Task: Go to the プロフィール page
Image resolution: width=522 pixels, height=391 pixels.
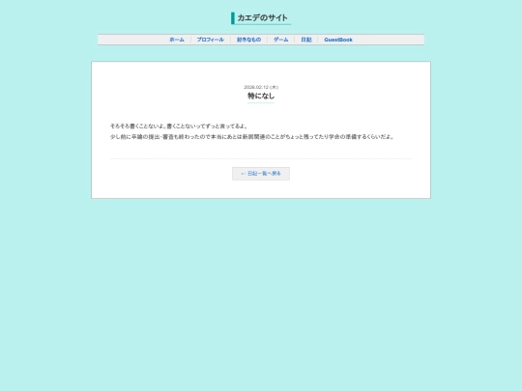Action: click(x=211, y=40)
